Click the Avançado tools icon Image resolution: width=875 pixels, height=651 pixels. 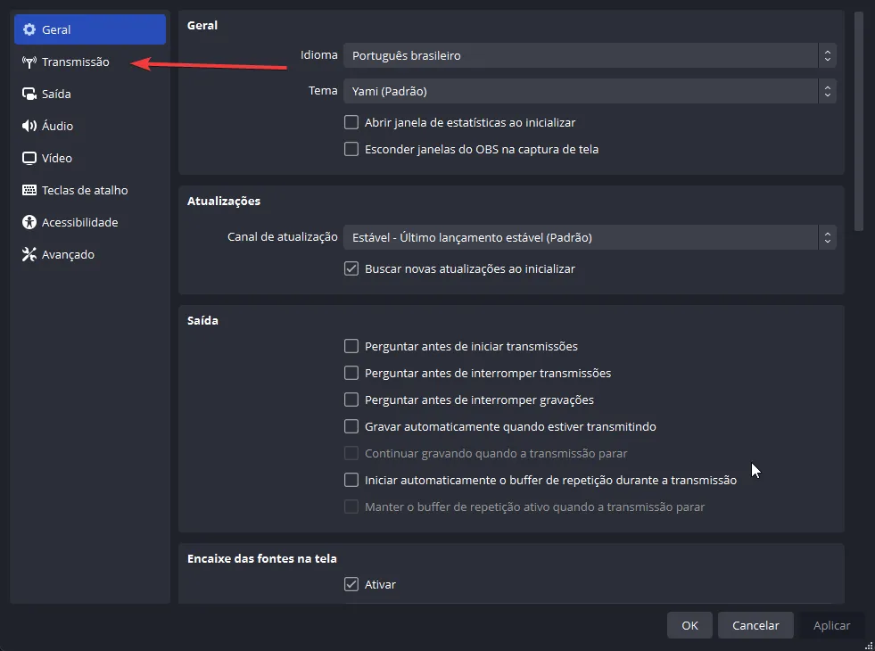click(x=29, y=254)
